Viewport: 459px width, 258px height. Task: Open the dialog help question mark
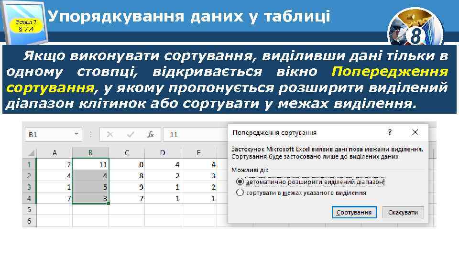click(x=390, y=132)
